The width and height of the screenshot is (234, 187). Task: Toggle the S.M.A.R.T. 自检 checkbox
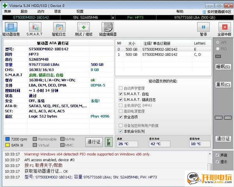tap(121, 94)
